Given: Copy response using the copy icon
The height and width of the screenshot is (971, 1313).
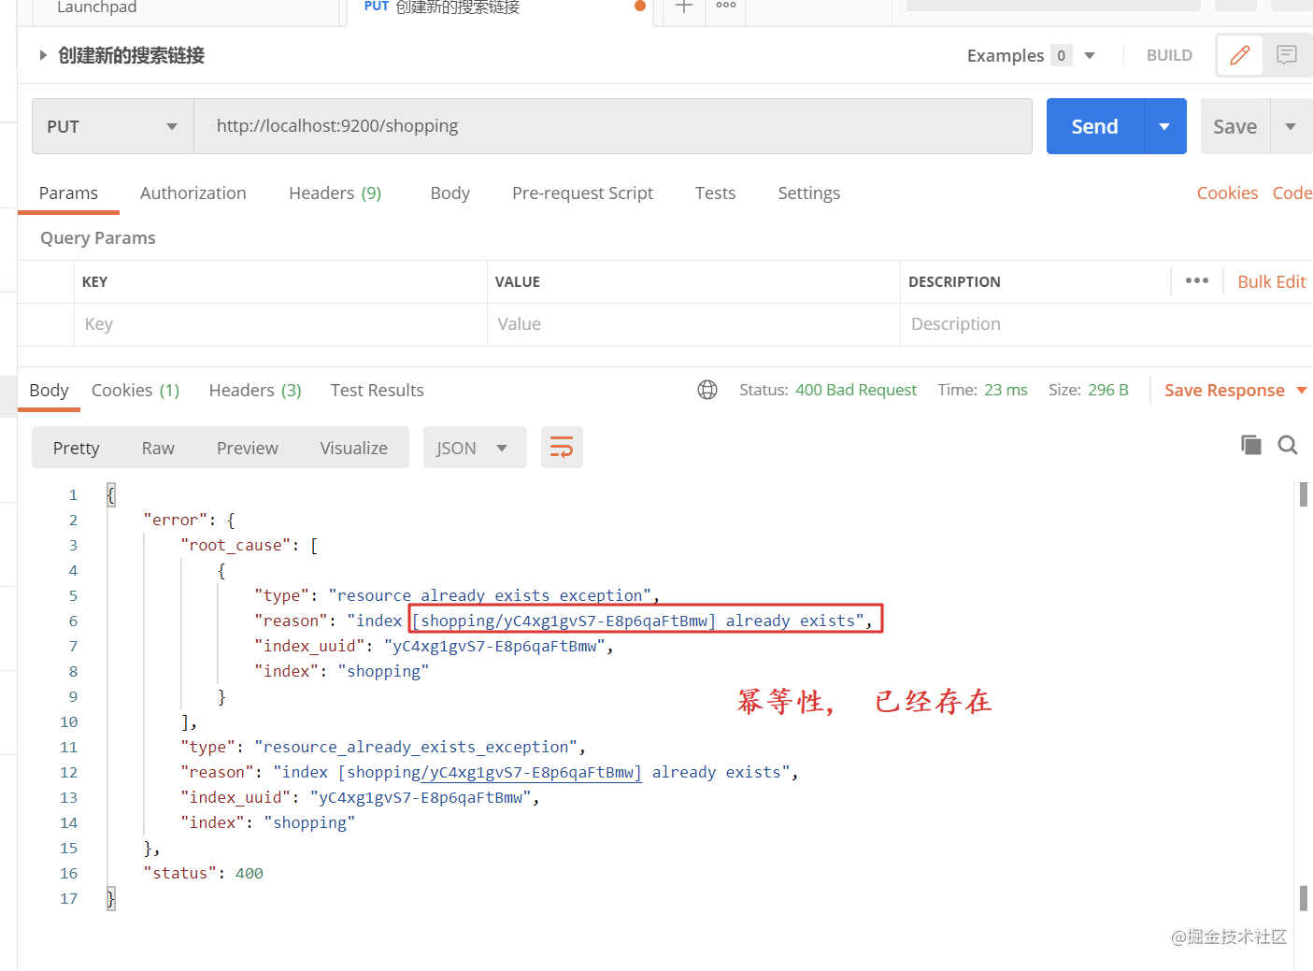Looking at the screenshot, I should (x=1250, y=445).
